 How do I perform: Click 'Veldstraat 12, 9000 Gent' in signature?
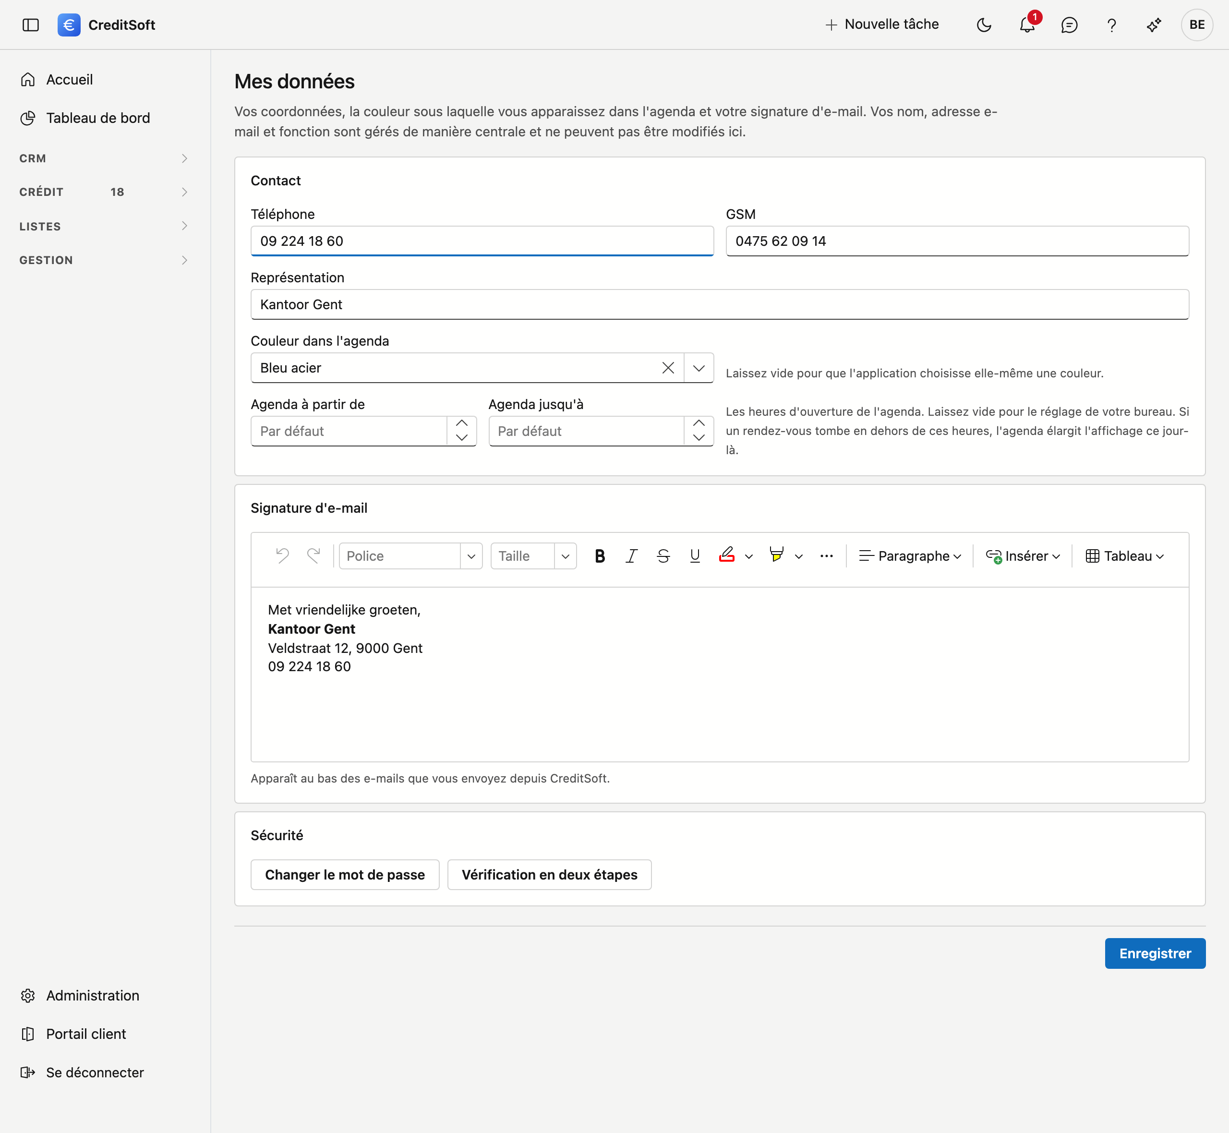(x=345, y=648)
